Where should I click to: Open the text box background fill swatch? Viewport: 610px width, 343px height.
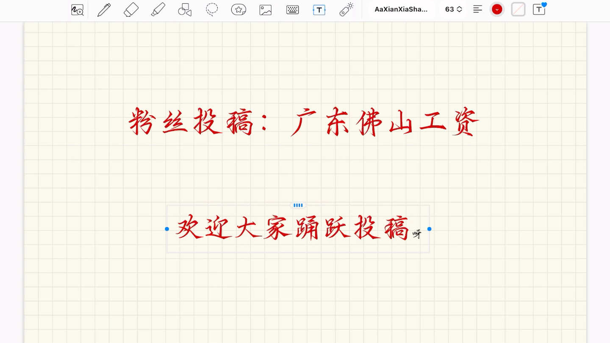(518, 9)
